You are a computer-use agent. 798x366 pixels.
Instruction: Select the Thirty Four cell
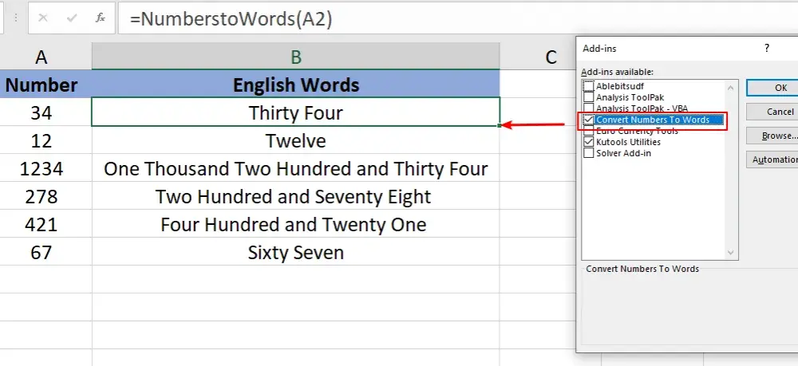296,112
